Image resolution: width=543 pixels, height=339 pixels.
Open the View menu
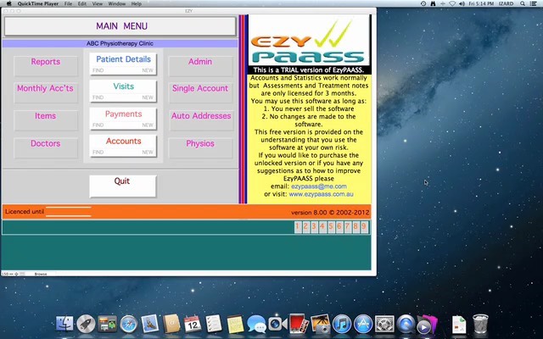point(98,3)
